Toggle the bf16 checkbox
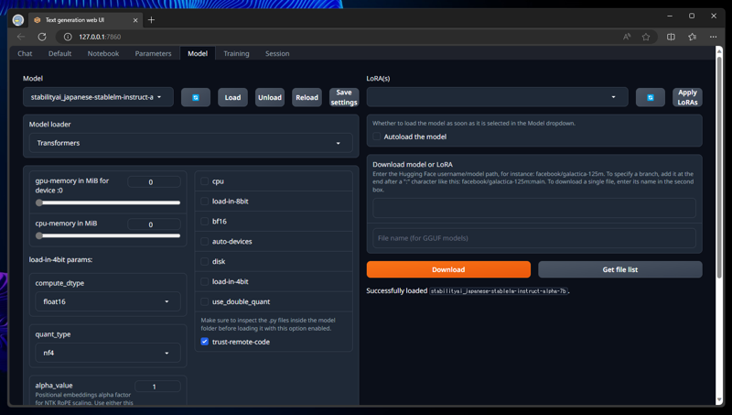Image resolution: width=732 pixels, height=415 pixels. click(204, 221)
